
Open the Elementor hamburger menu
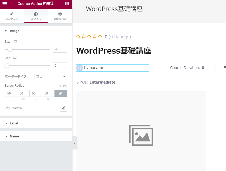[x=5, y=4]
